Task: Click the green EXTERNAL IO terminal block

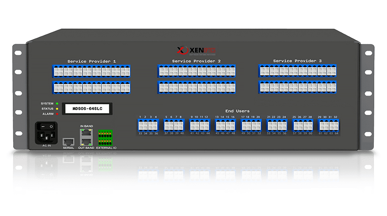Action: tap(106, 138)
